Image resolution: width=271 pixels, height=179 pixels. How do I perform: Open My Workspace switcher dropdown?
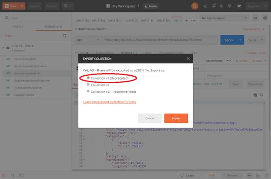click(x=123, y=6)
